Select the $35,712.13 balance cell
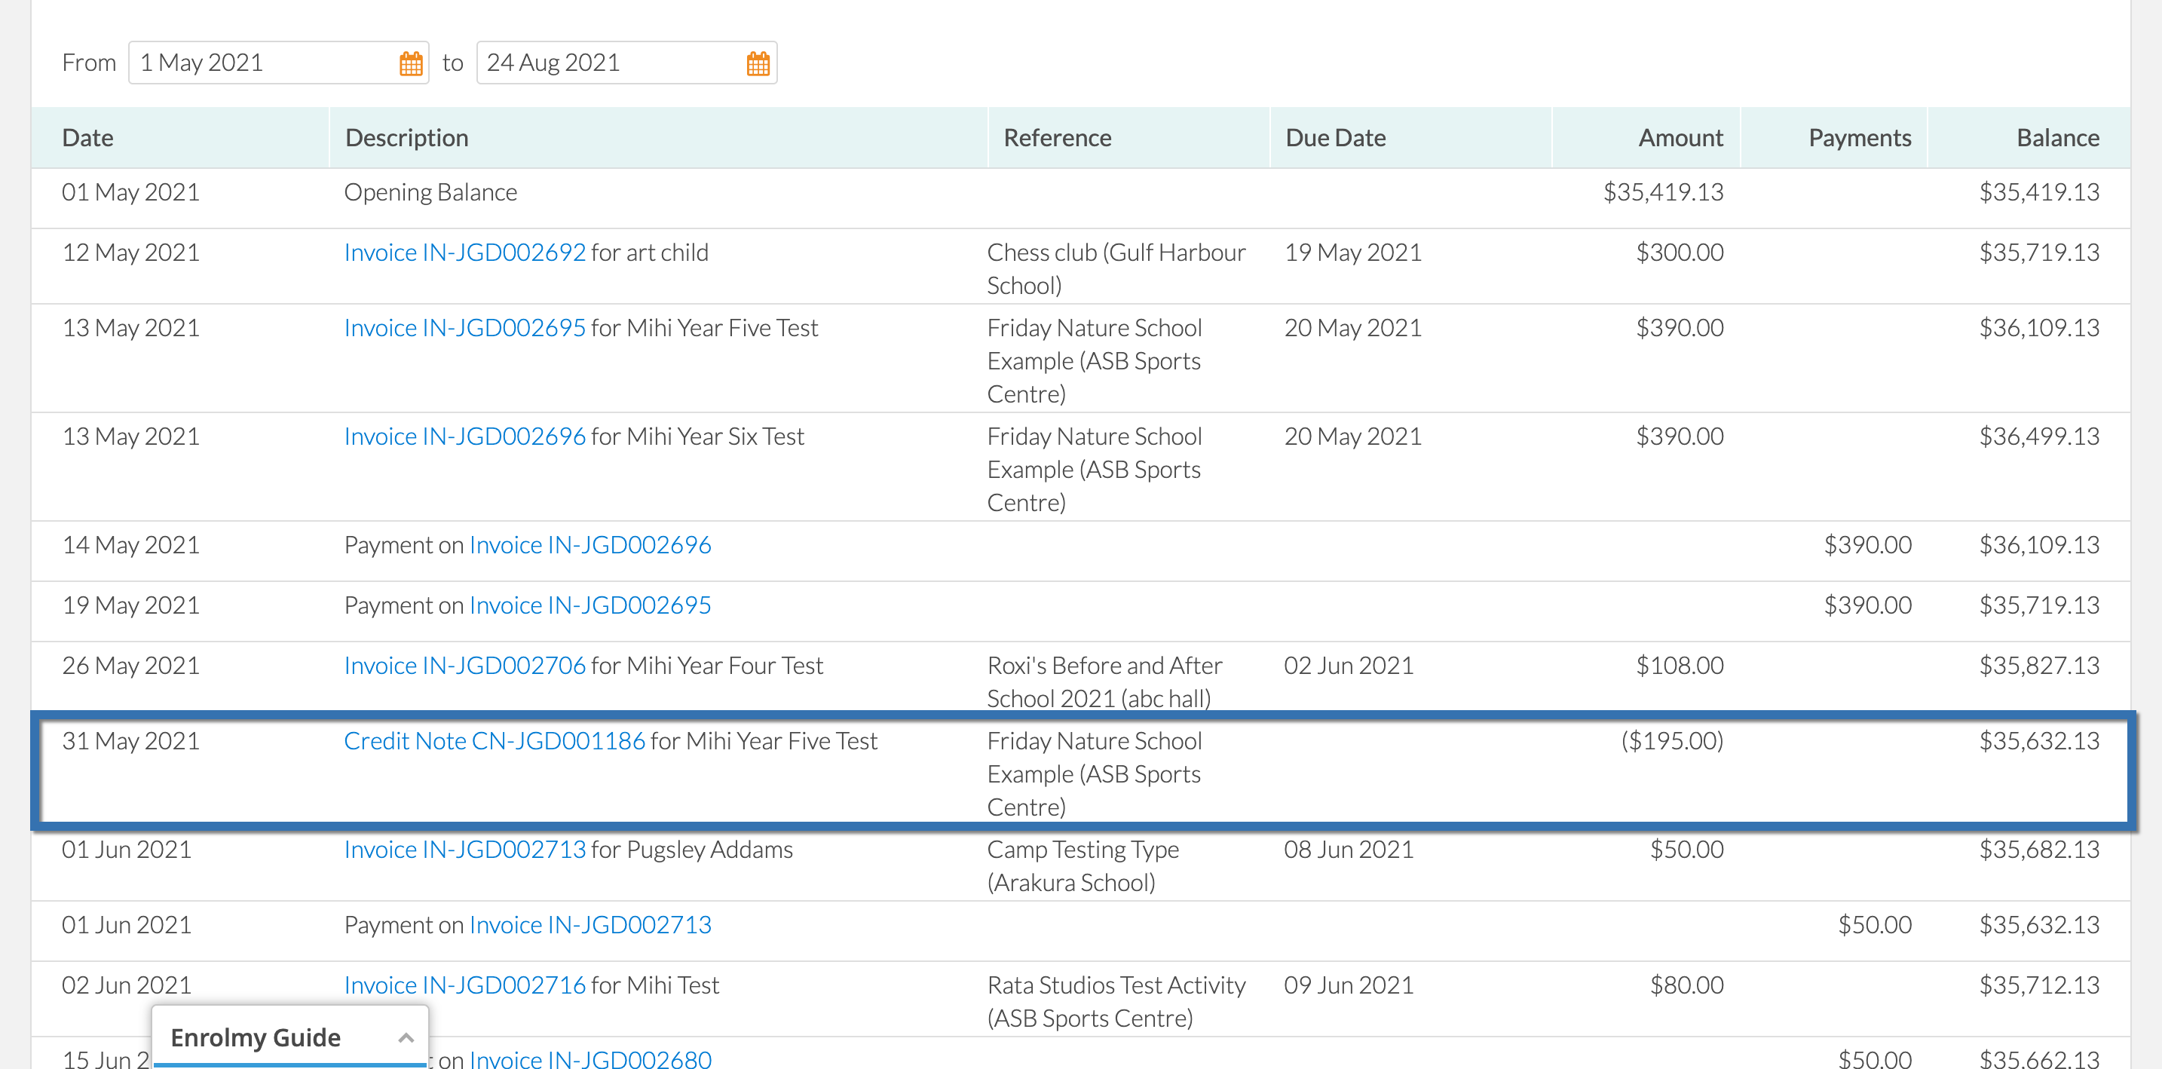 (2039, 986)
